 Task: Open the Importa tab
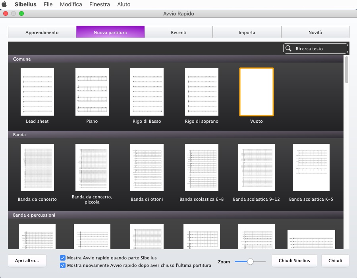(247, 32)
